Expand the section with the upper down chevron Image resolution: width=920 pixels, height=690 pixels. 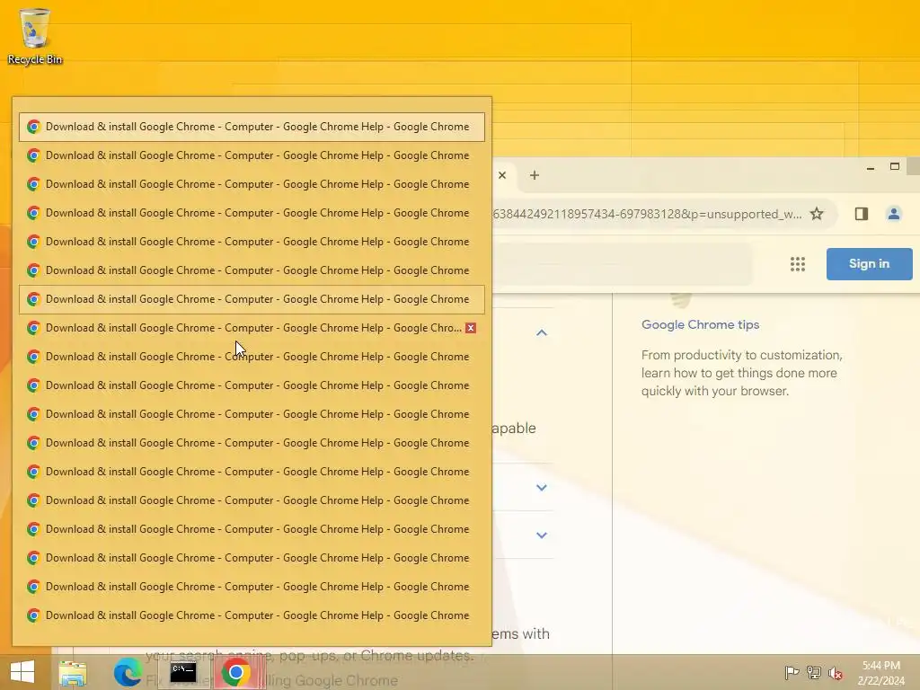point(542,488)
